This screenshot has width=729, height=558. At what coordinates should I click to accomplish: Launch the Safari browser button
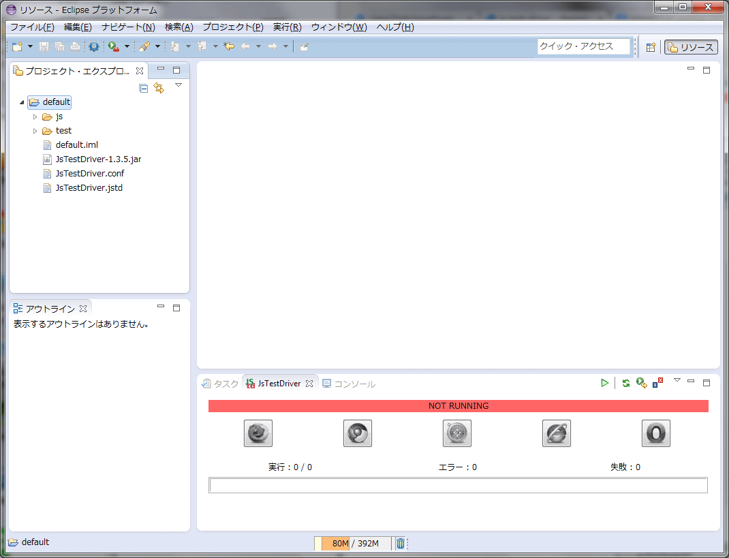(x=457, y=433)
